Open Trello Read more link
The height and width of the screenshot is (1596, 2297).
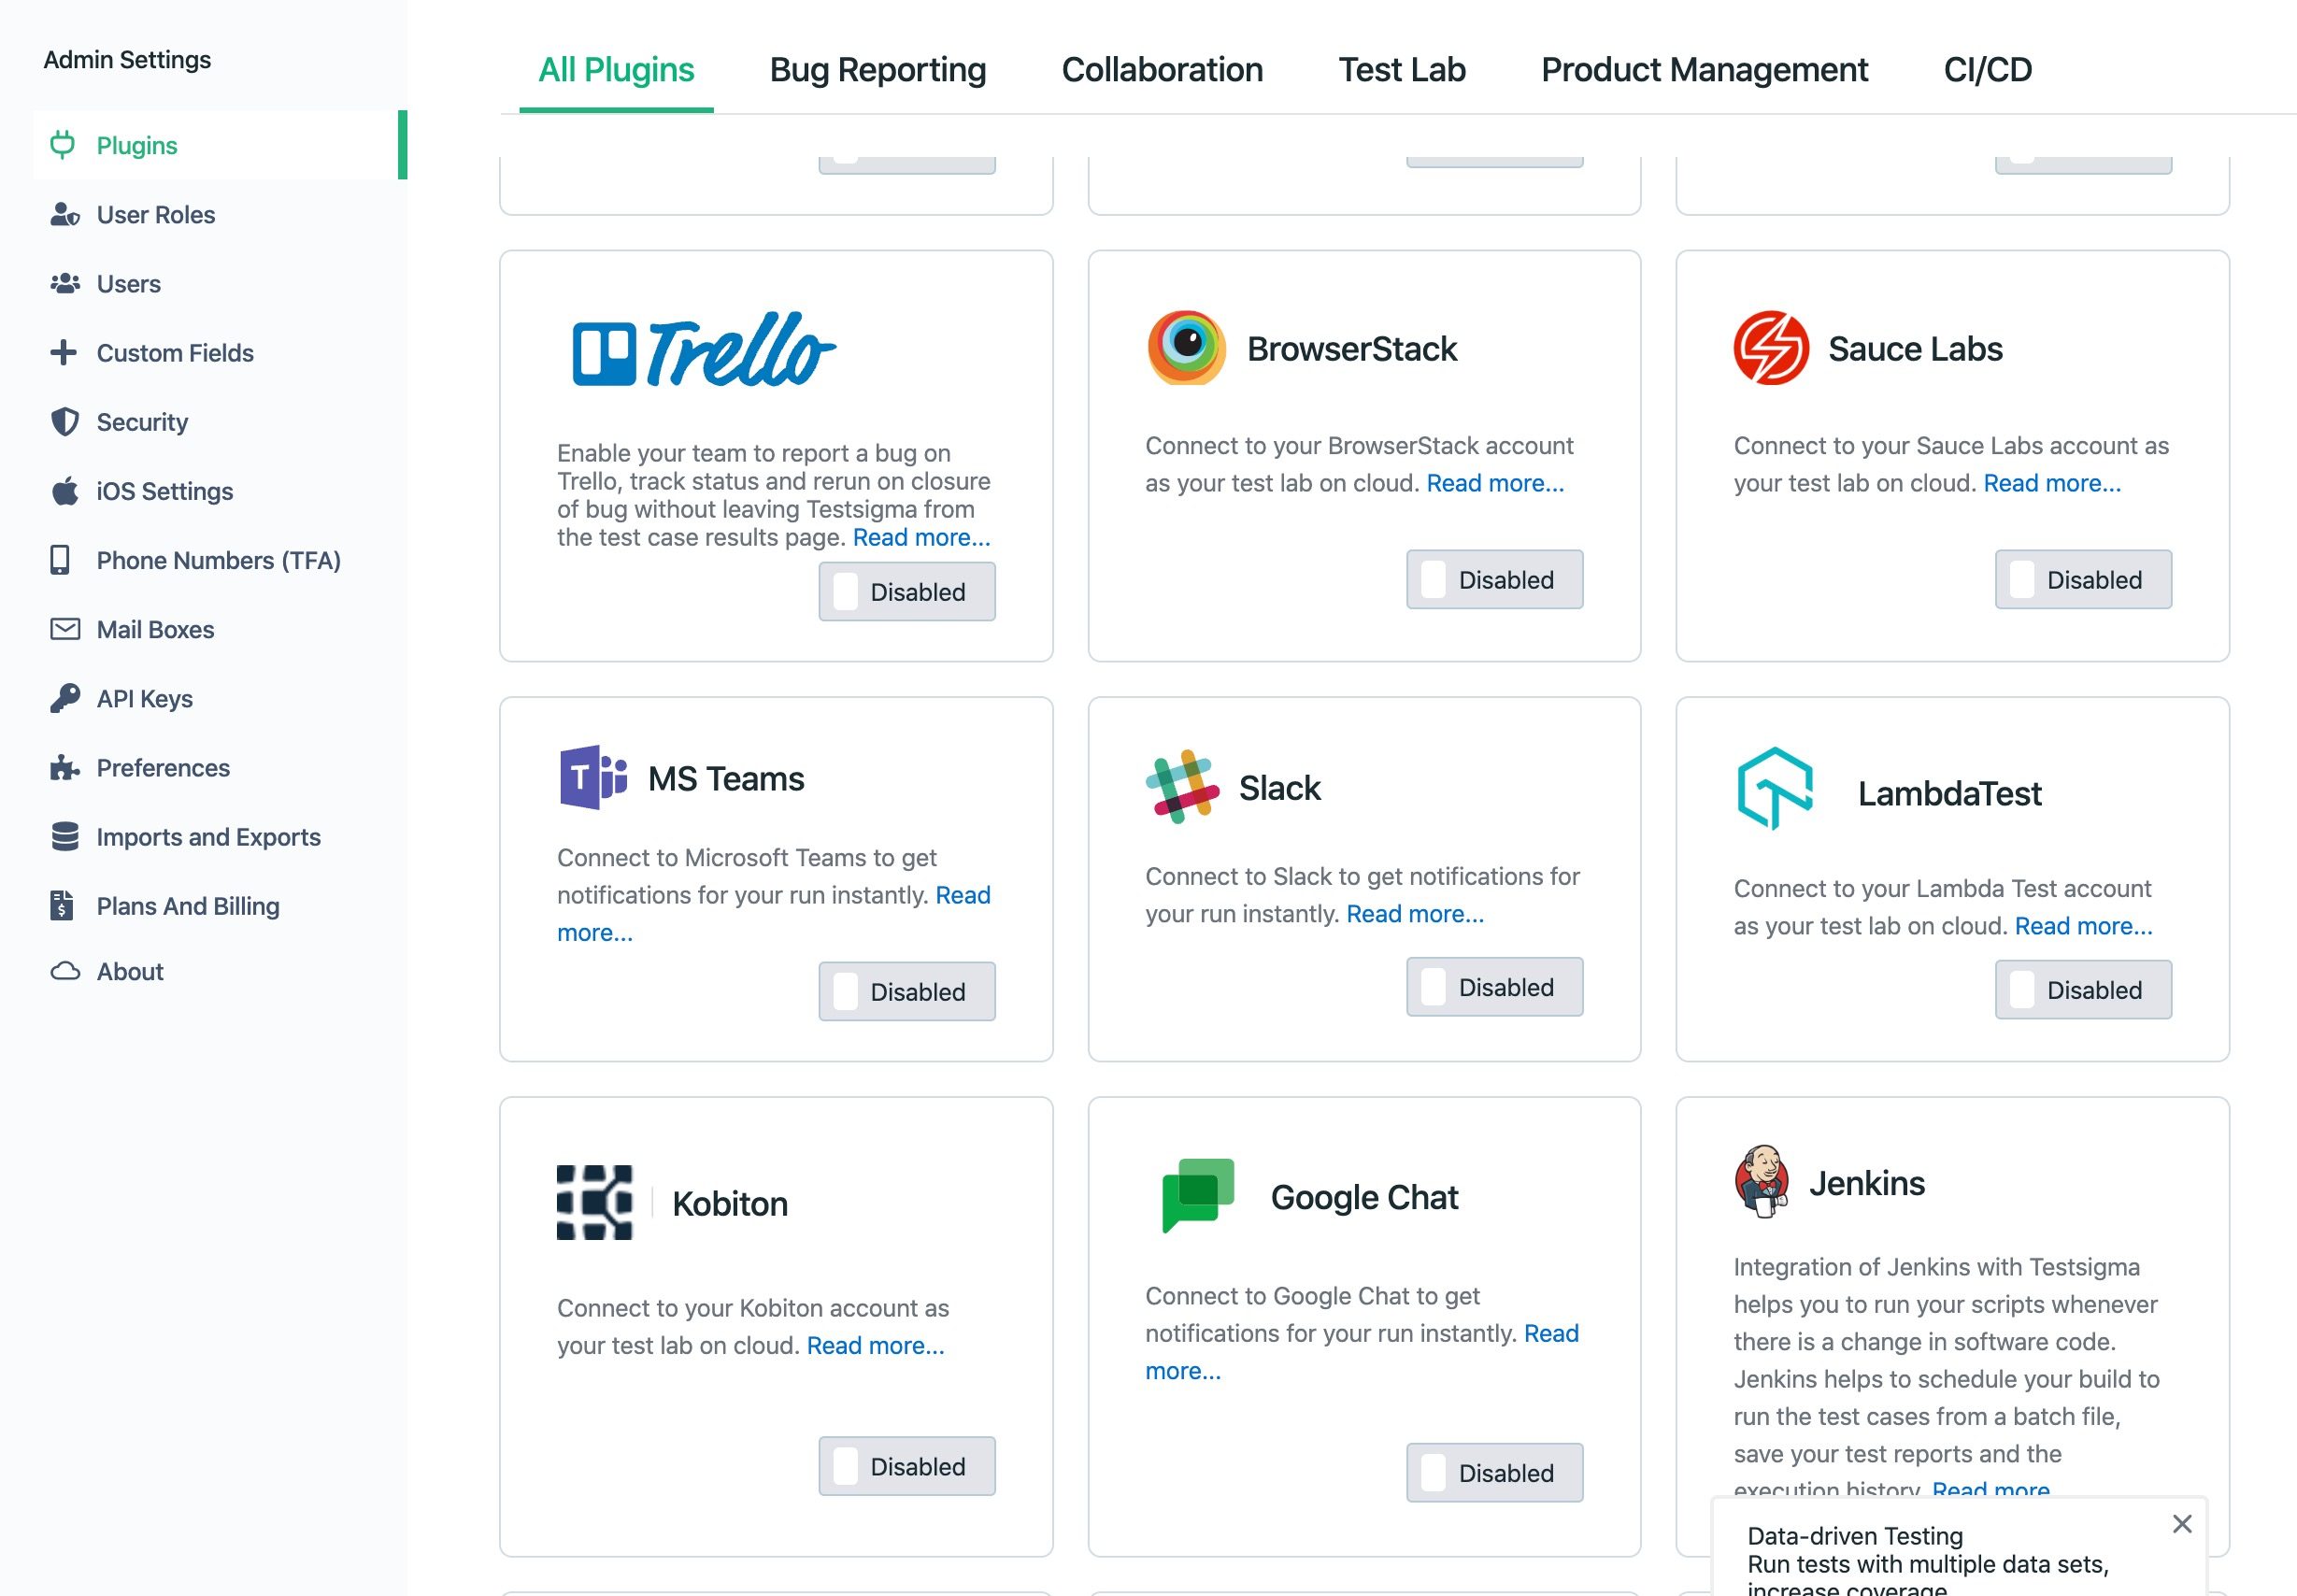(922, 537)
